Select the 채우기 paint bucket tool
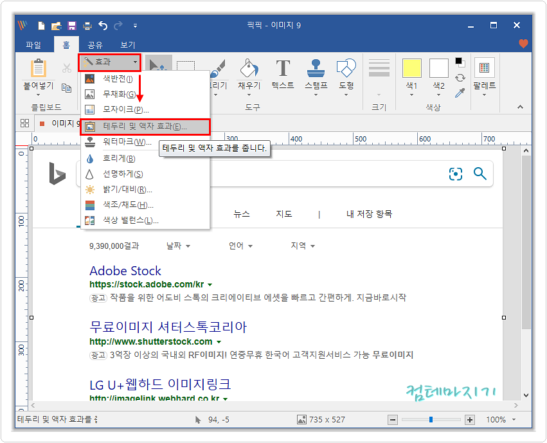 [x=249, y=68]
